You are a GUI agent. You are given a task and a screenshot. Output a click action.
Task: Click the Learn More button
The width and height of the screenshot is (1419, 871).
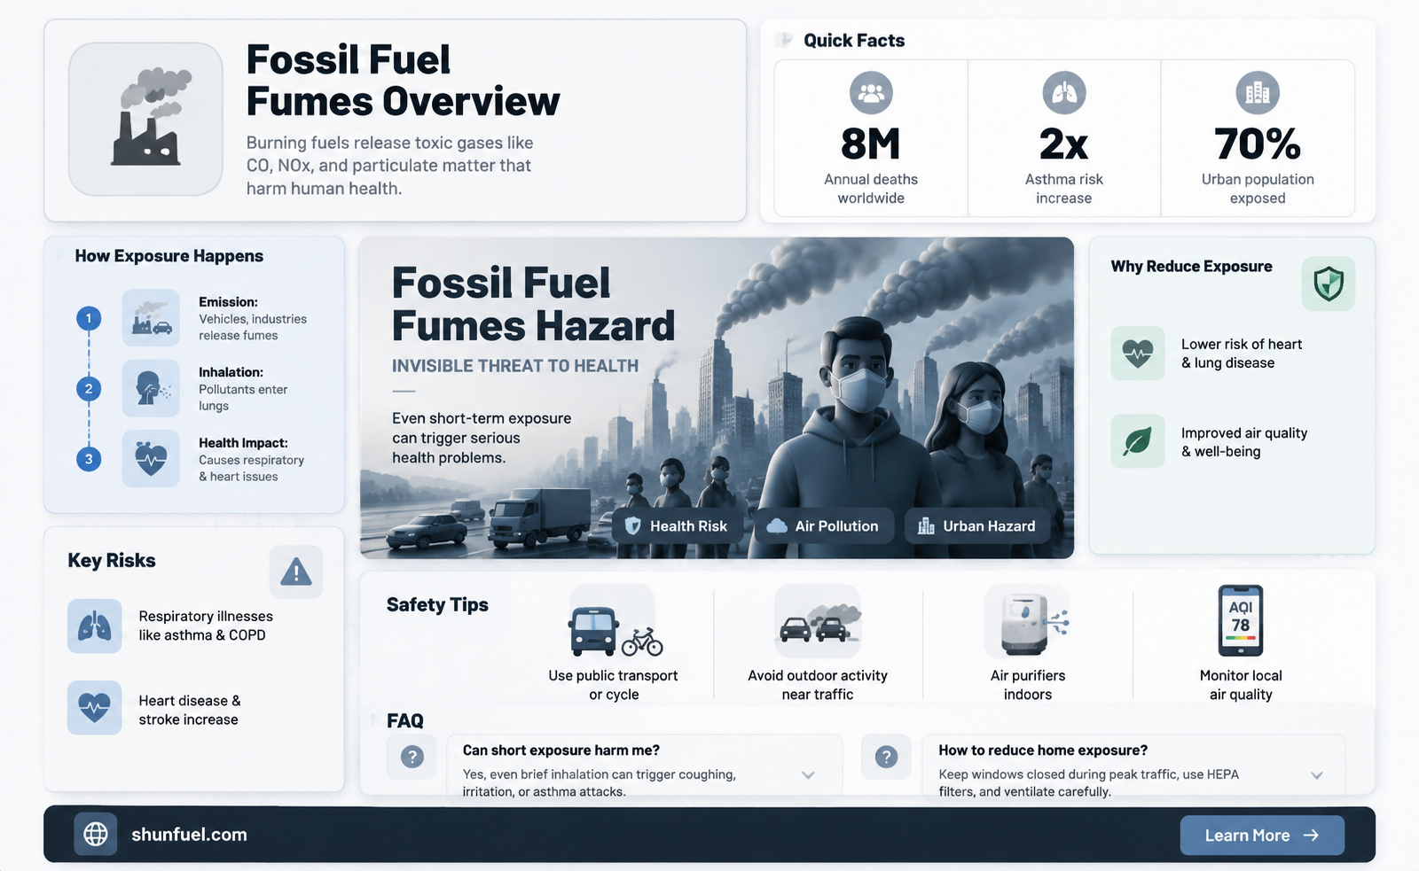(x=1262, y=836)
